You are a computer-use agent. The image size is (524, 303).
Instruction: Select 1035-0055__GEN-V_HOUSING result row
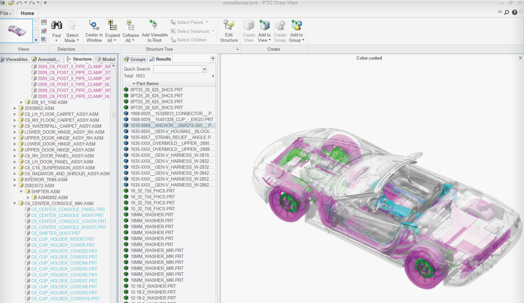[x=169, y=131]
